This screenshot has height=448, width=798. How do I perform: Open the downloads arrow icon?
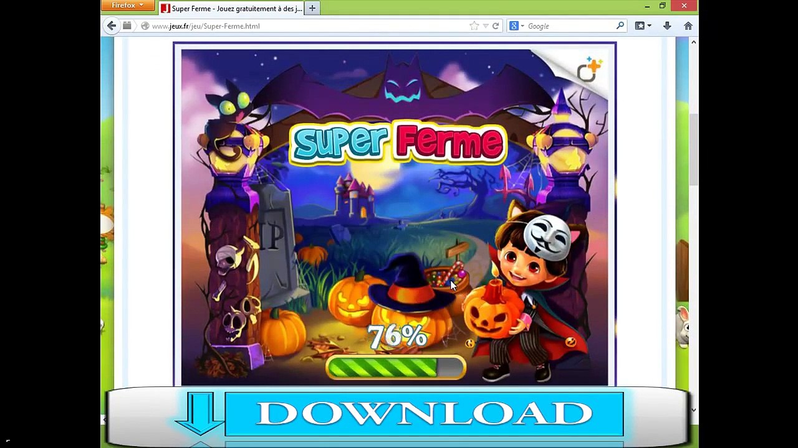667,26
